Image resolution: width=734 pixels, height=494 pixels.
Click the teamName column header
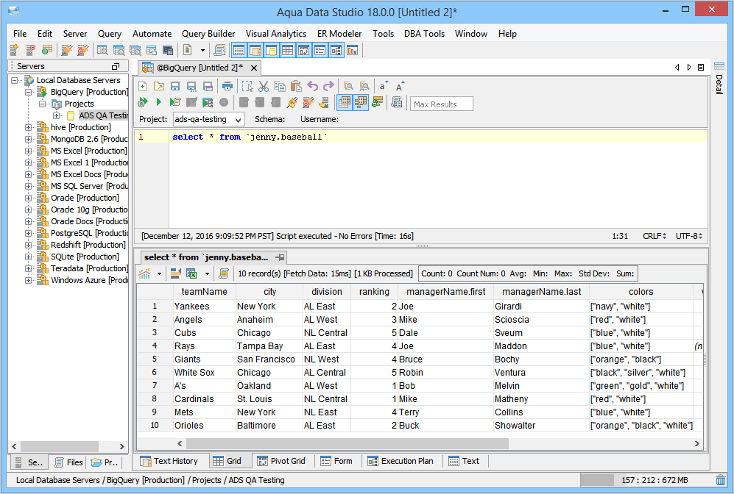[x=204, y=292]
